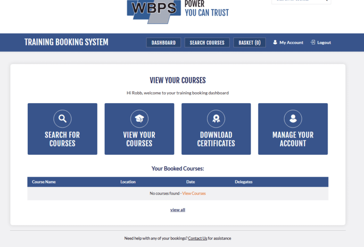Click the certificate ribbon icon in Download Certificates tile
Image resolution: width=364 pixels, height=247 pixels.
216,119
